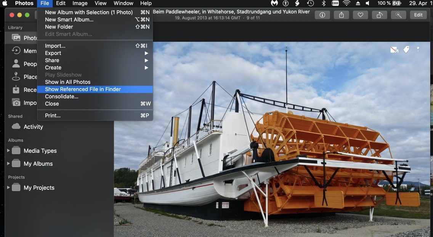Select New Smart Album… from the File menu
The image size is (433, 237).
click(69, 19)
